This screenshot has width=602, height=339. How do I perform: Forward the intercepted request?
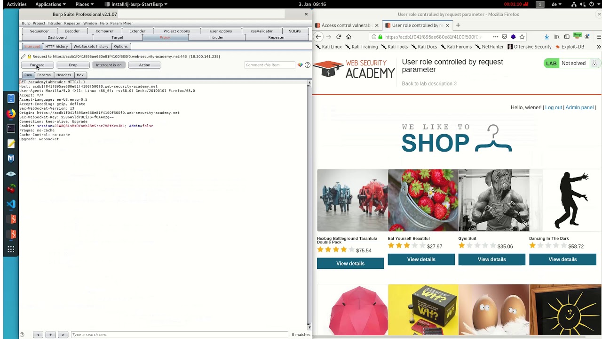point(37,65)
